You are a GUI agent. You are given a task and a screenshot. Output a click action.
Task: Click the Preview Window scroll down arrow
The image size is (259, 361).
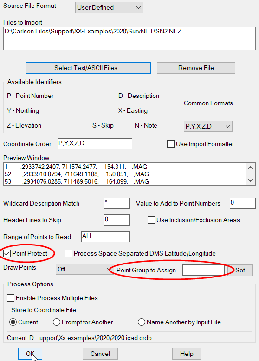pyautogui.click(x=251, y=180)
